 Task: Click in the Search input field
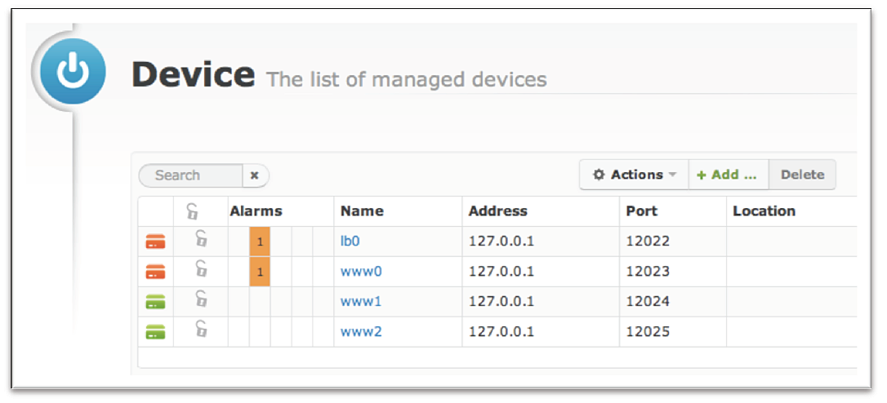191,175
